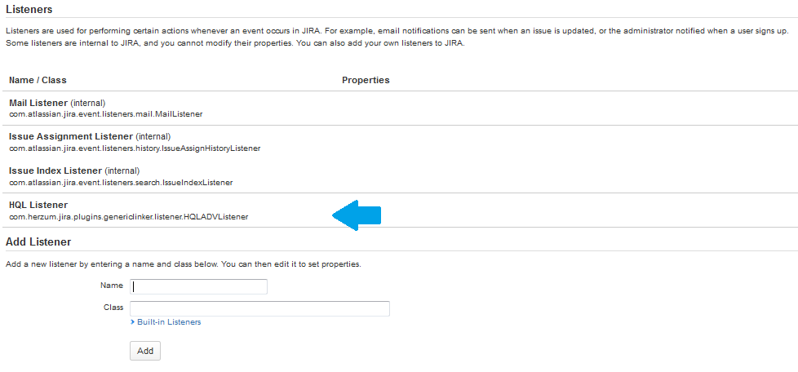Click the Add button
798x372 pixels.
(145, 350)
